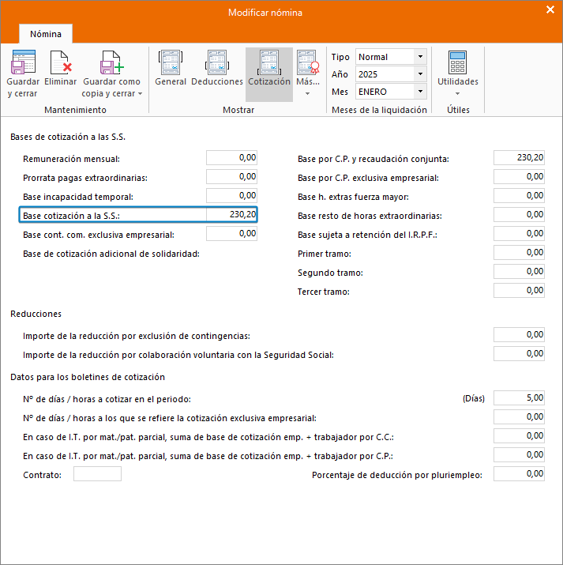Click reducción por colaboración voluntaria field
Image resolution: width=563 pixels, height=565 pixels.
coord(519,354)
